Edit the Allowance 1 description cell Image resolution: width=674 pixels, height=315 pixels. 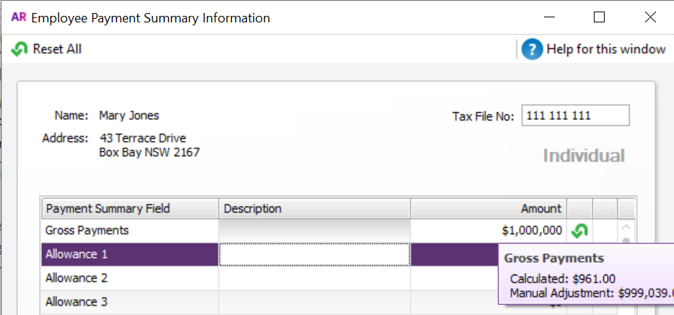[x=314, y=254]
